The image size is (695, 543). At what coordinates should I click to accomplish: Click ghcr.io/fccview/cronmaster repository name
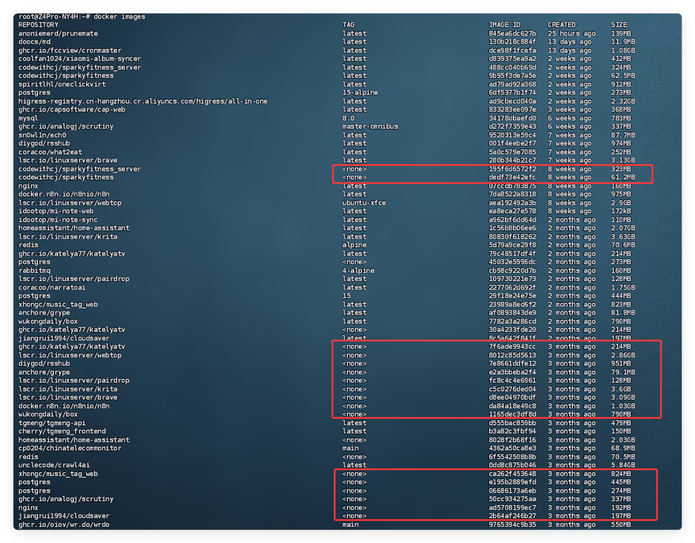69,51
